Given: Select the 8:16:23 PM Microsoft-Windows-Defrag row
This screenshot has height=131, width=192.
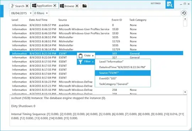Looking at the screenshot, I should coord(96,82).
